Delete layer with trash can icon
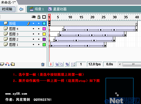Image resolution: width=141 pixels, height=104 pixels. (43, 64)
